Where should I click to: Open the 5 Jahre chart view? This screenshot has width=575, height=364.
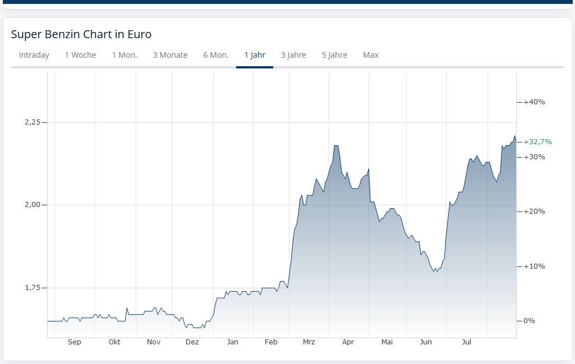pos(334,55)
